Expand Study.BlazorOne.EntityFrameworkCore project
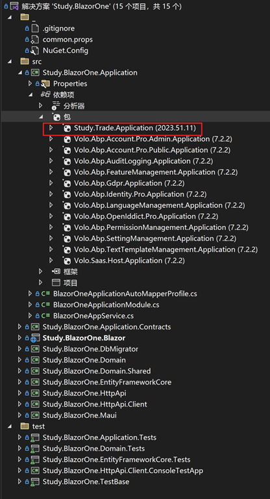This screenshot has height=499, width=270. click(19, 382)
